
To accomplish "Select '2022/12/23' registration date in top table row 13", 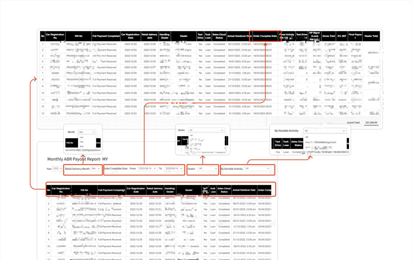I will click(x=131, y=113).
